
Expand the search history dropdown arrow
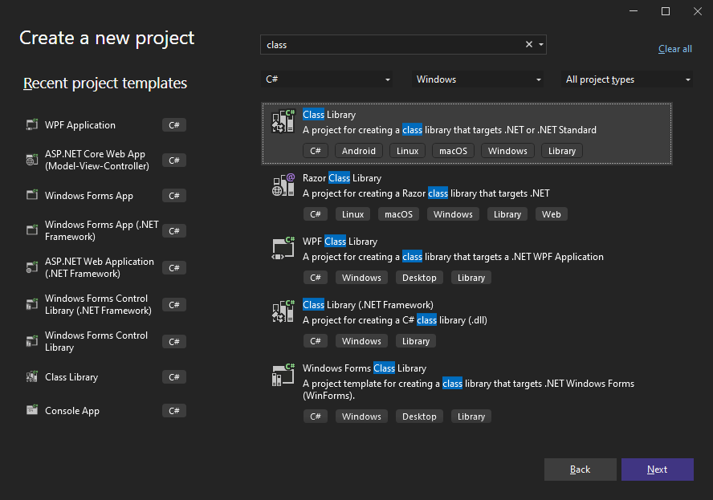[541, 45]
